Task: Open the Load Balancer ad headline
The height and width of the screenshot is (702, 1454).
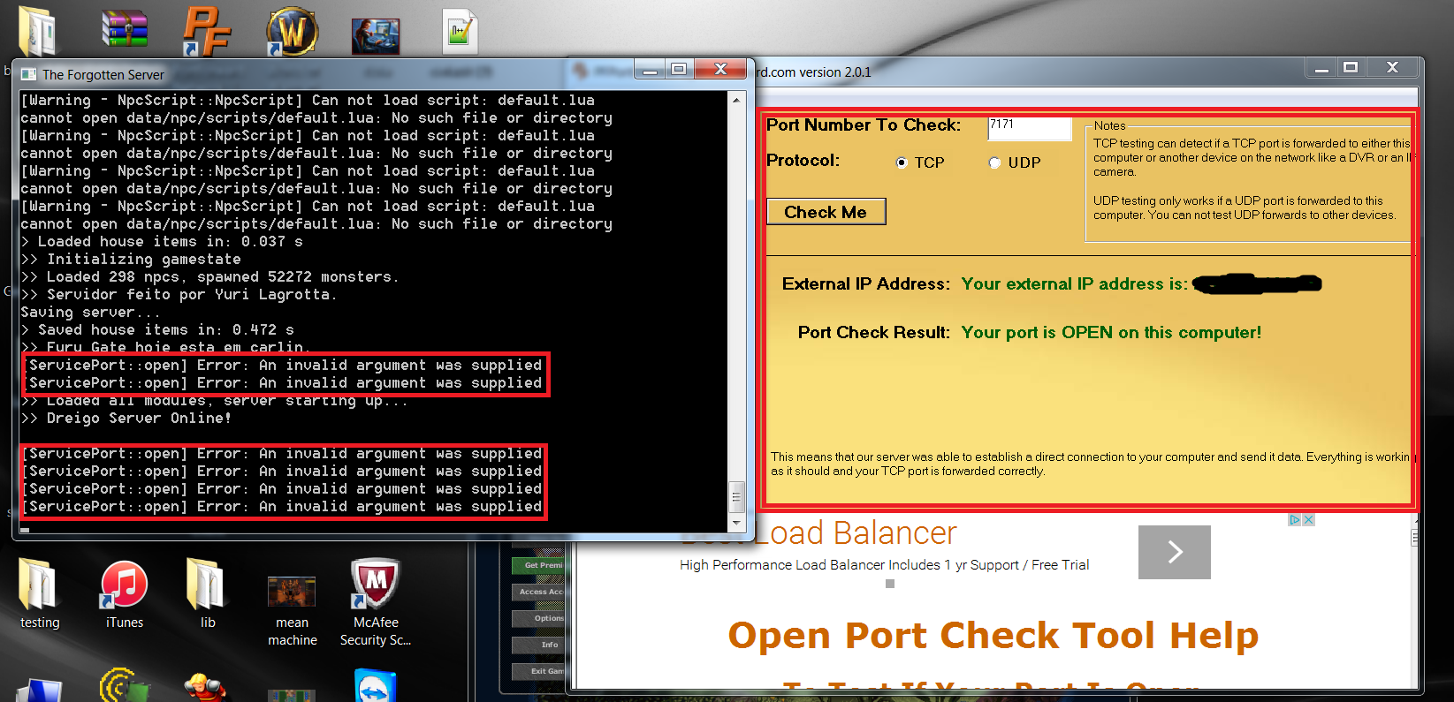Action: click(818, 533)
